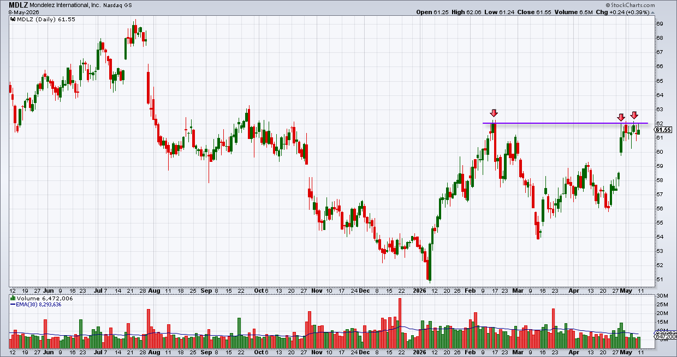
Task: Click the 25M volume axis label
Action: [661, 305]
